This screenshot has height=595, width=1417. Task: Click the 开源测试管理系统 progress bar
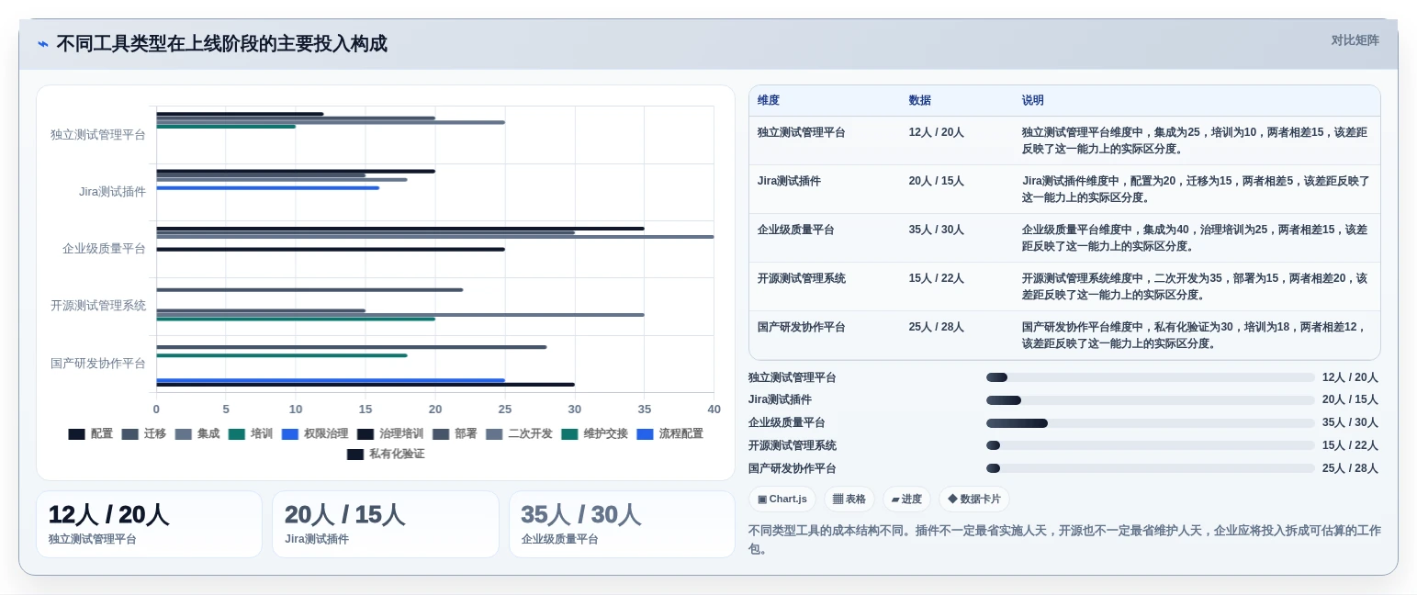[x=1150, y=445]
